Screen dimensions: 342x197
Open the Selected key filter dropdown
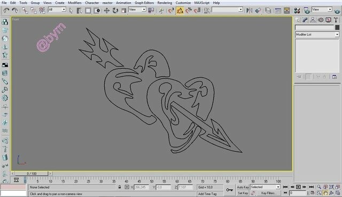pos(265,187)
